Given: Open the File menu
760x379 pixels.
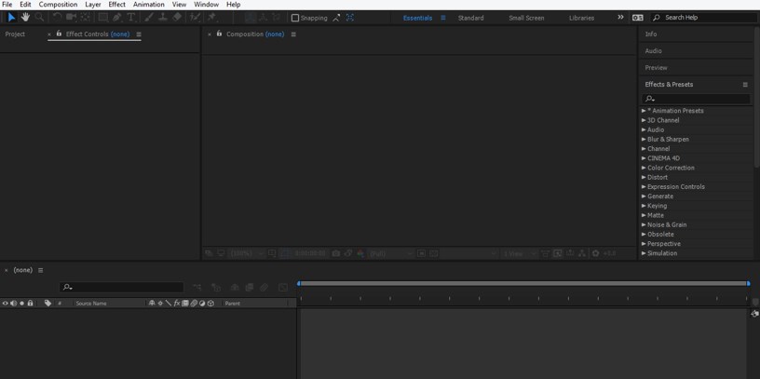Looking at the screenshot, I should pos(7,5).
